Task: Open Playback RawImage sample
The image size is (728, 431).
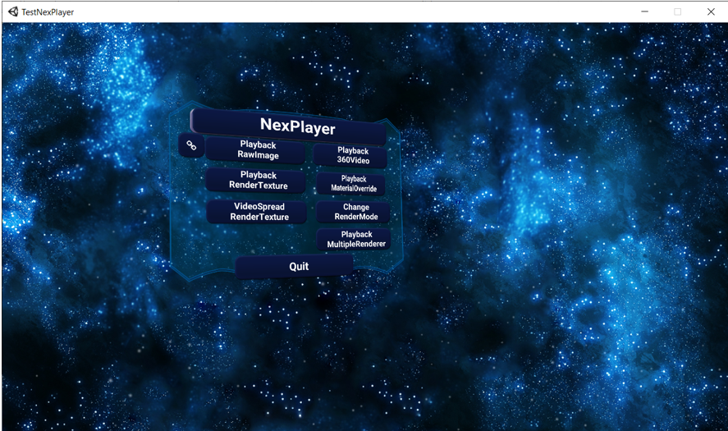Action: (x=256, y=150)
